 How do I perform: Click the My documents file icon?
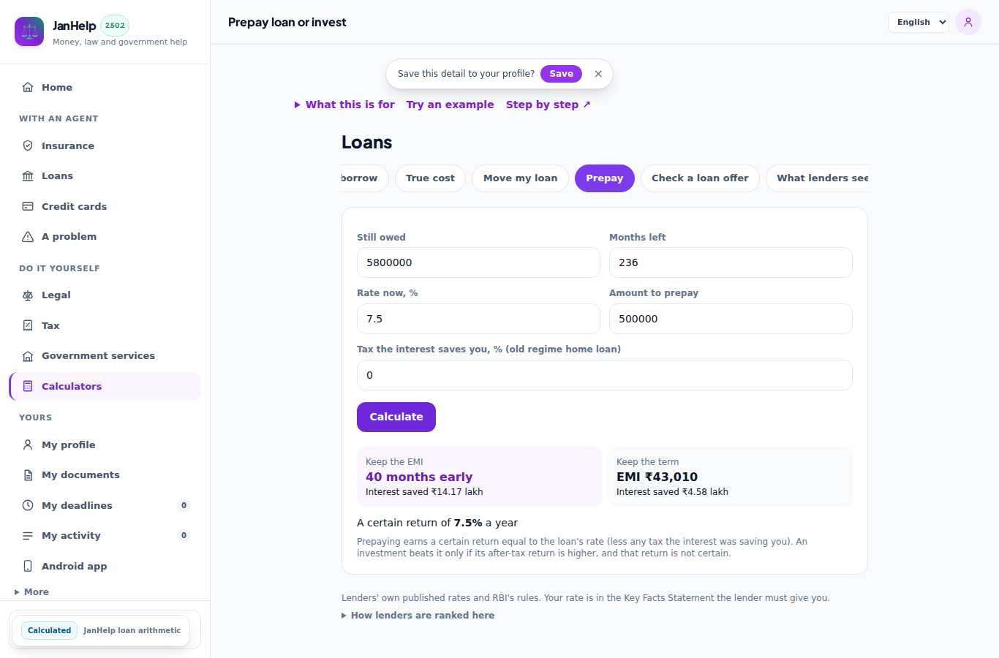click(x=28, y=474)
